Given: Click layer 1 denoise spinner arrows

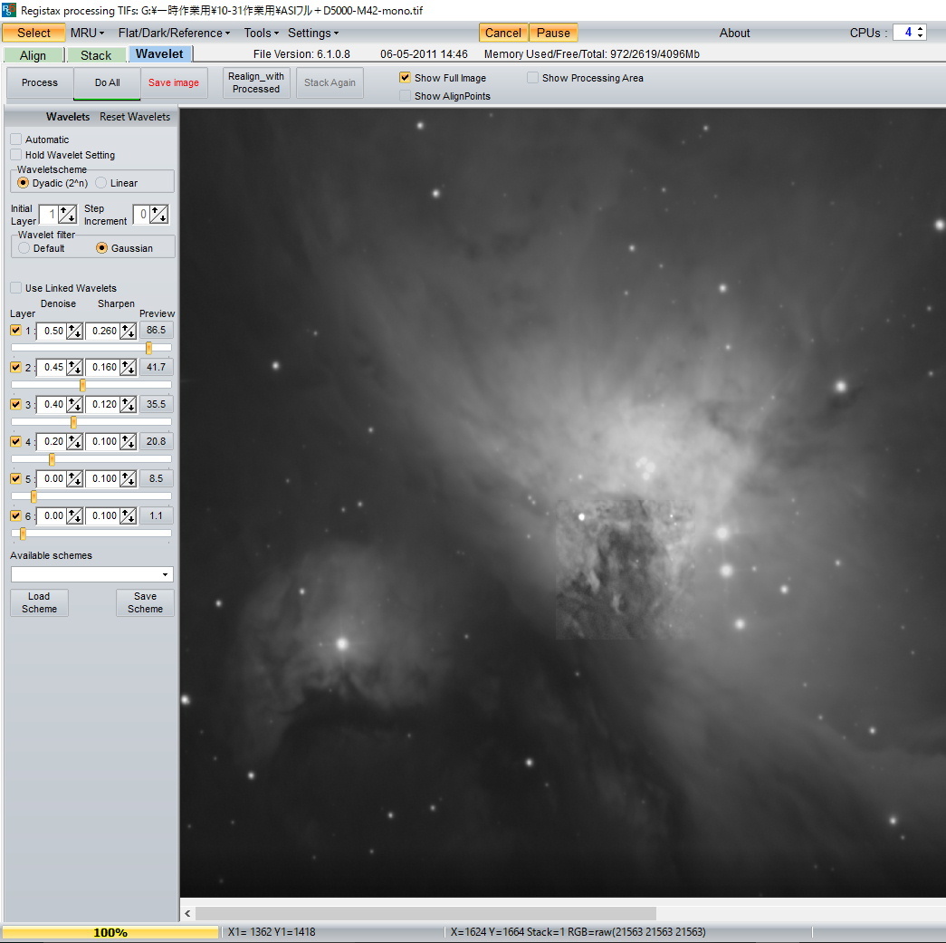Looking at the screenshot, I should (x=75, y=331).
